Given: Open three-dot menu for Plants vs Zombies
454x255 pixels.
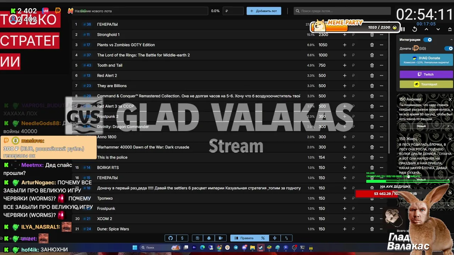Looking at the screenshot, I should pos(381,45).
